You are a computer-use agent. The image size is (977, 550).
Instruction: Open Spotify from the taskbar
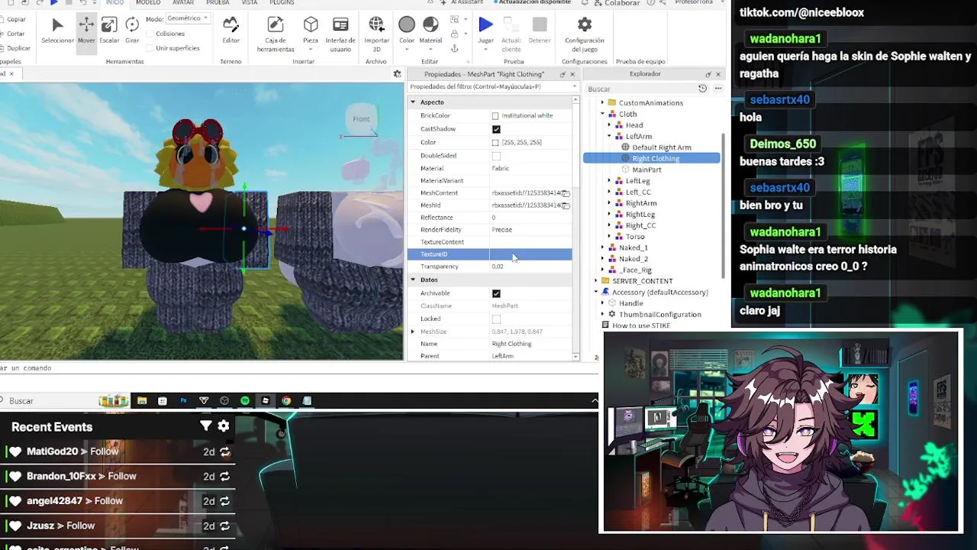coord(244,400)
